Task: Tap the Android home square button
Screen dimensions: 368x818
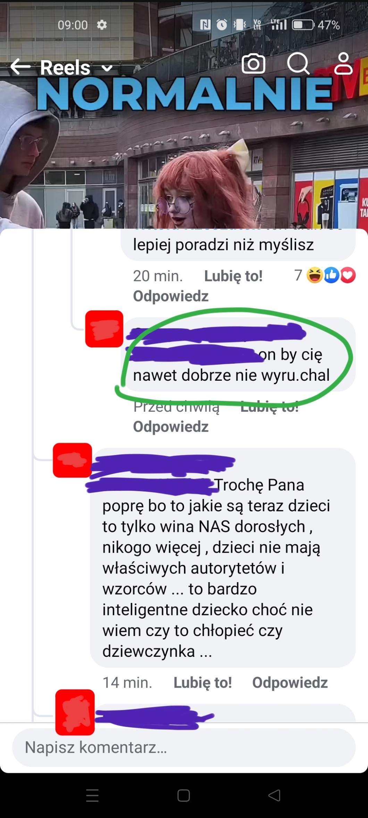Action: pos(183,795)
